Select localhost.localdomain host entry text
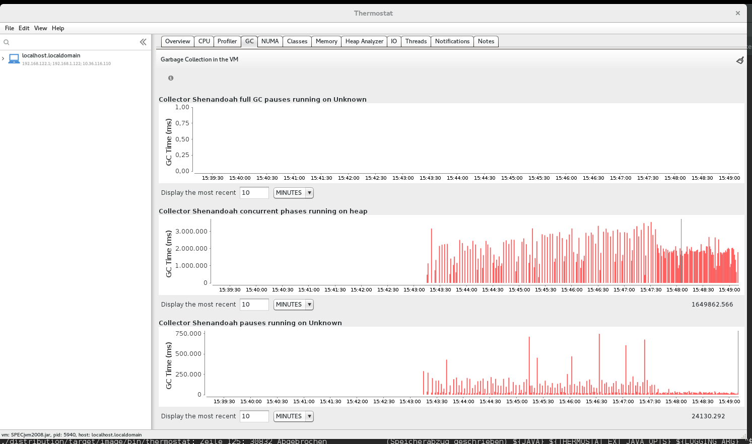752x444 pixels. 51,55
